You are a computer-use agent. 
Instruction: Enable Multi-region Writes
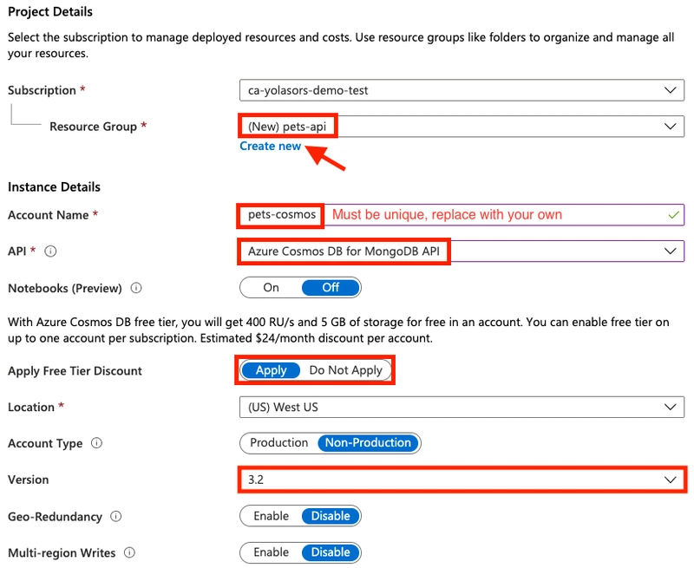point(271,552)
